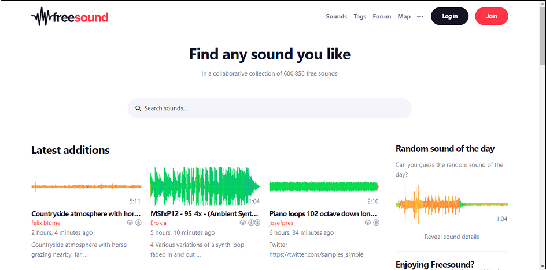Click '2 hours, 4 minutes ago' text
The image size is (546, 270).
[x=62, y=233]
